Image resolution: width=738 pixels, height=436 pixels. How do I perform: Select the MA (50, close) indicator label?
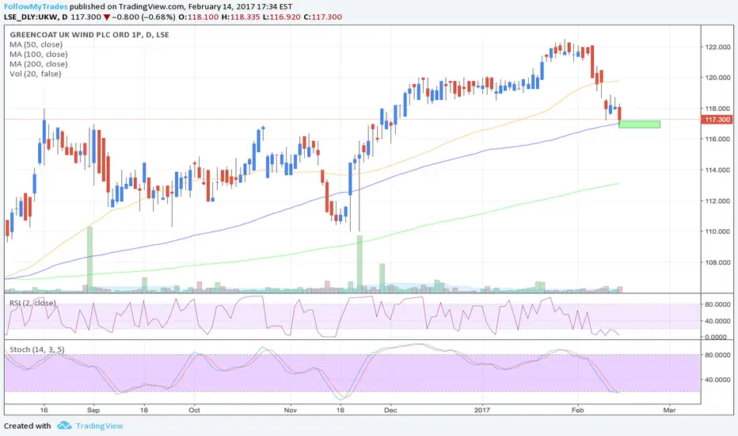point(36,44)
